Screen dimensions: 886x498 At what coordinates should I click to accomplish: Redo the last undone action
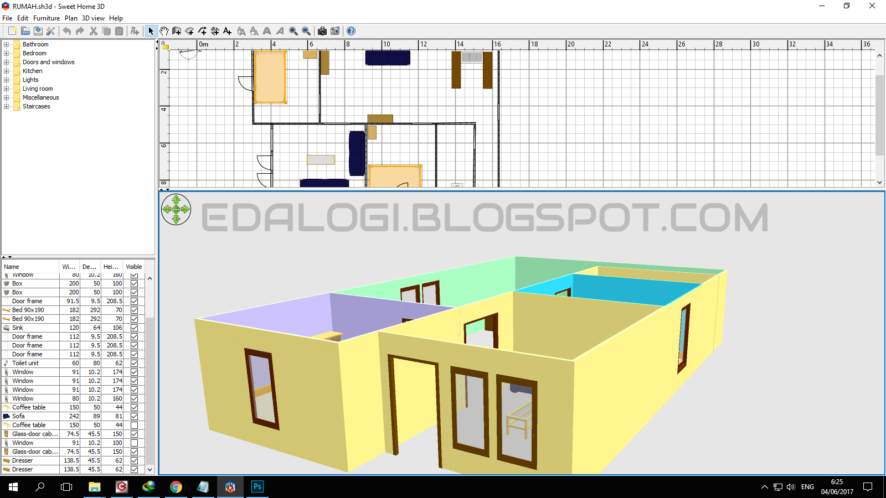(80, 31)
